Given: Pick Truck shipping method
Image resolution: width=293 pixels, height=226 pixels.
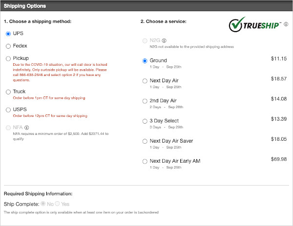Looking at the screenshot, I should coord(8,92).
